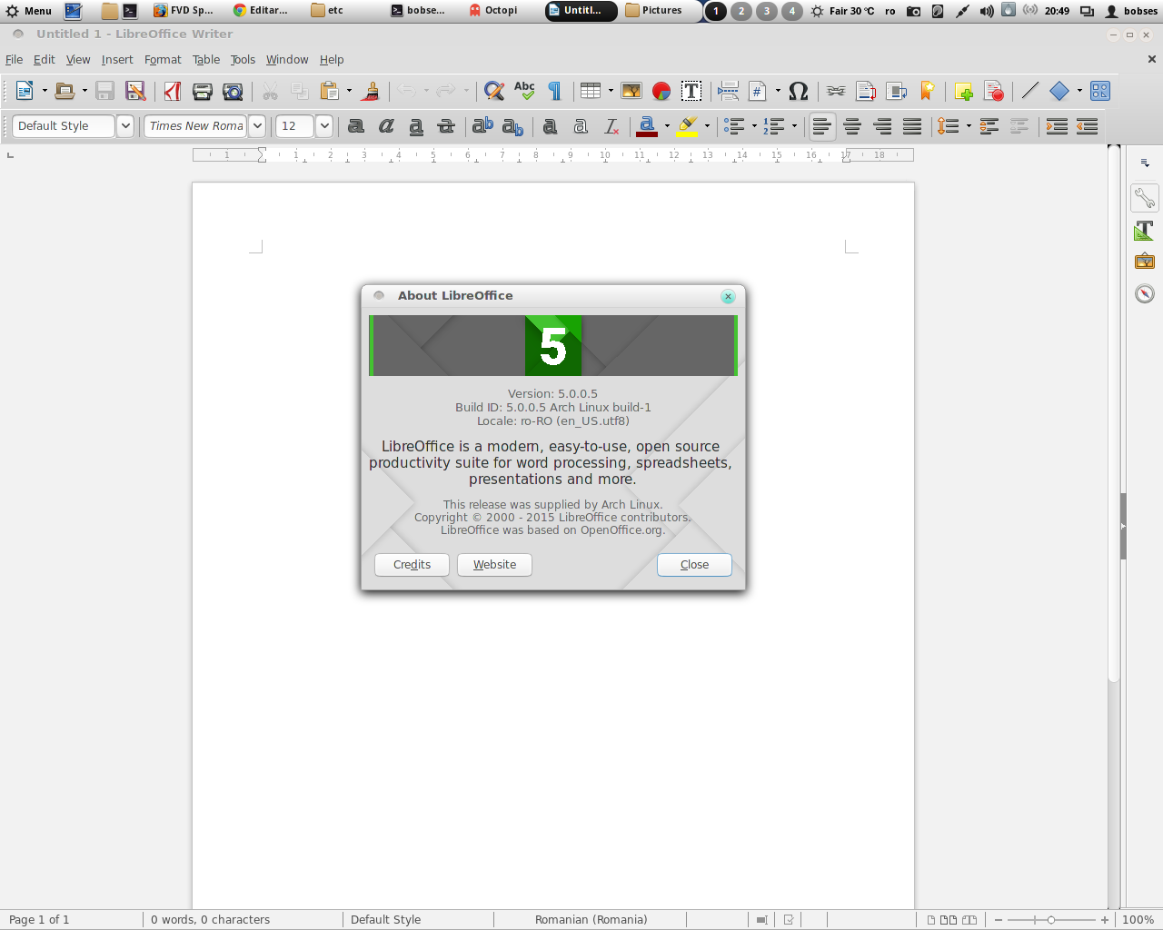Open the Tools menu
The width and height of the screenshot is (1163, 930).
click(243, 59)
